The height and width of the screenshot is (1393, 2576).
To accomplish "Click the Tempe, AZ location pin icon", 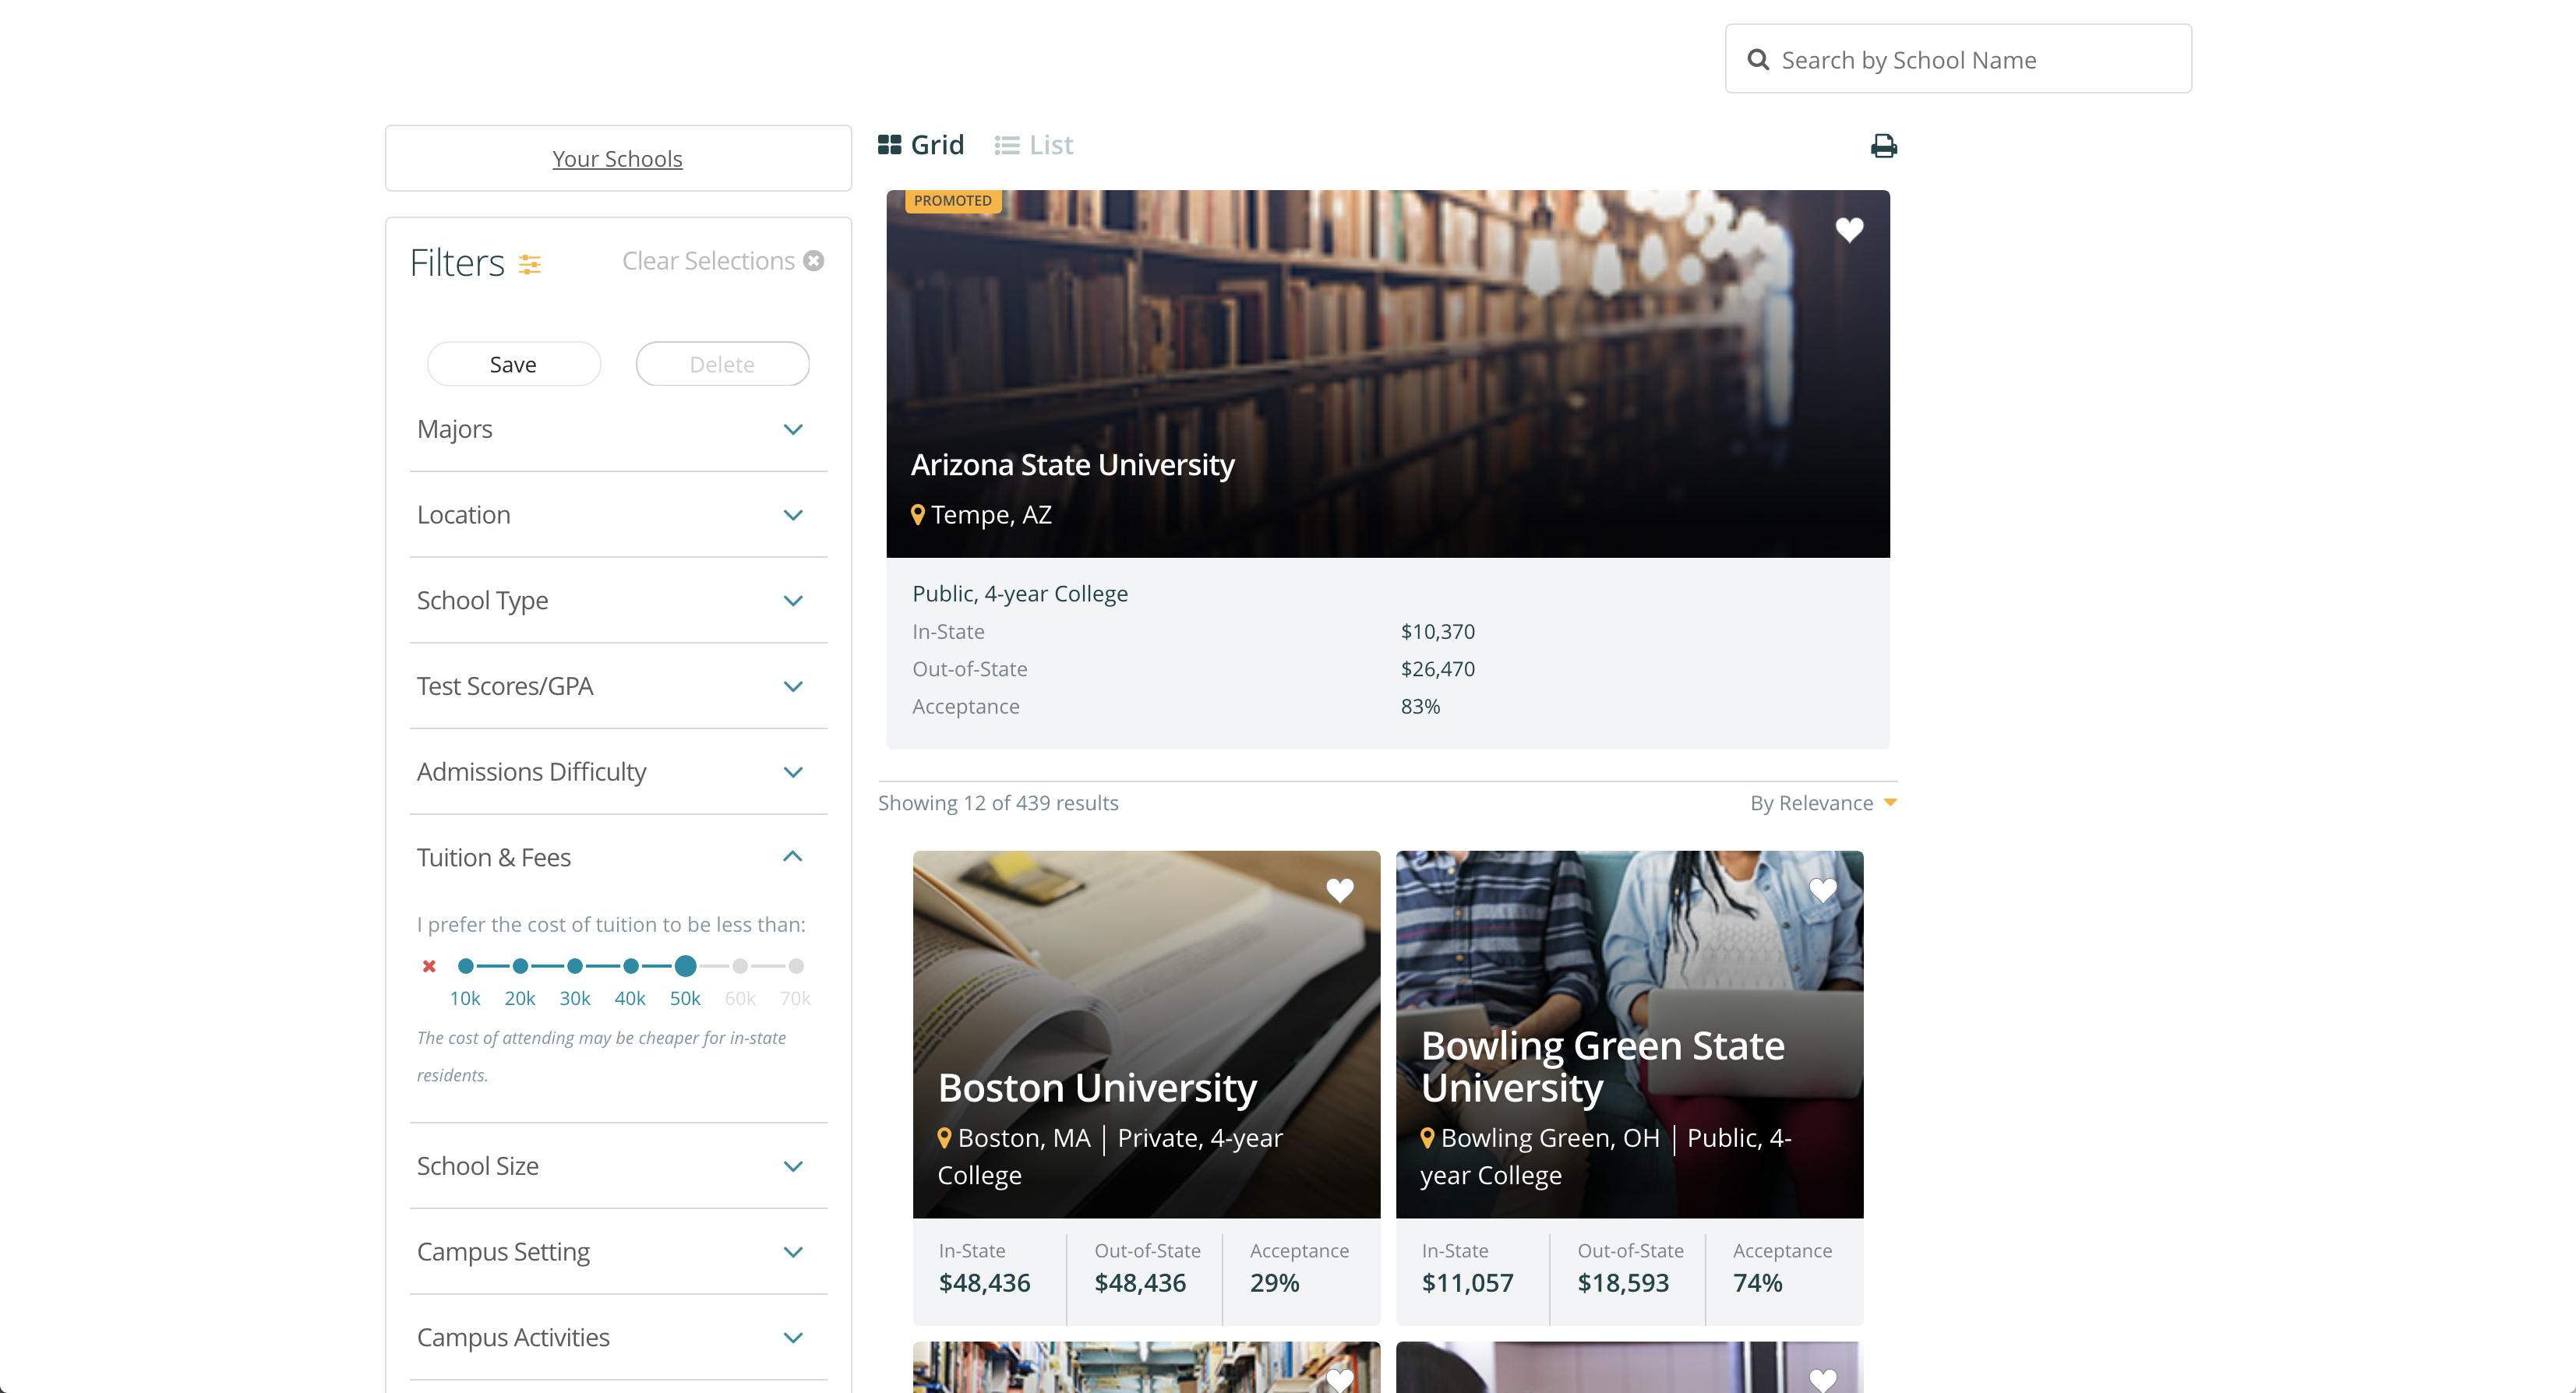I will (x=917, y=514).
